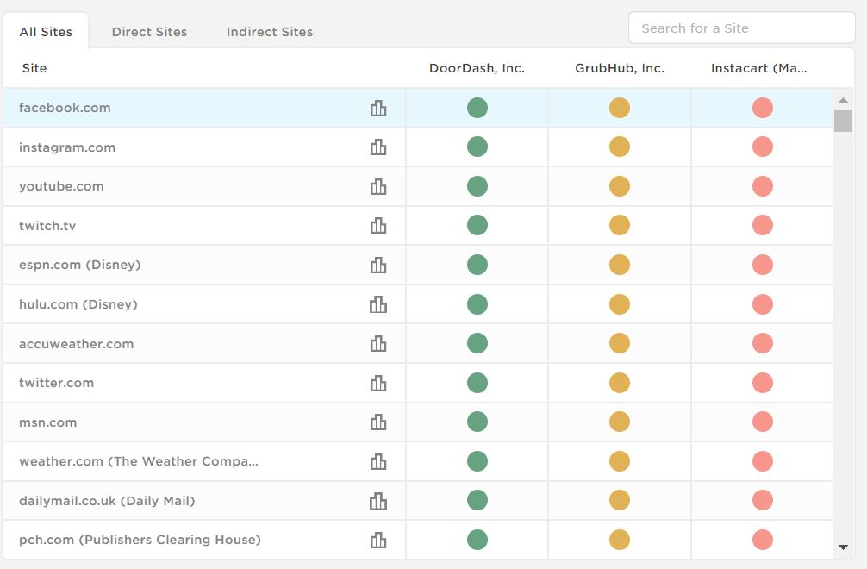Click the DoorDash, Inc. column header
867x569 pixels.
pos(477,68)
